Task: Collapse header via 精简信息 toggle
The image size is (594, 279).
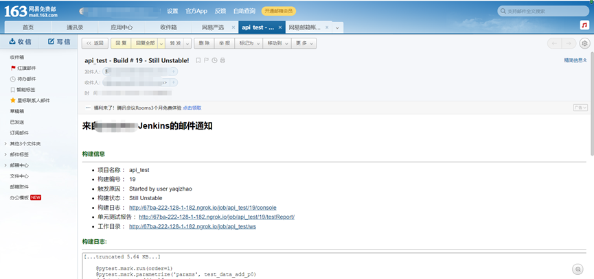Action: point(575,60)
